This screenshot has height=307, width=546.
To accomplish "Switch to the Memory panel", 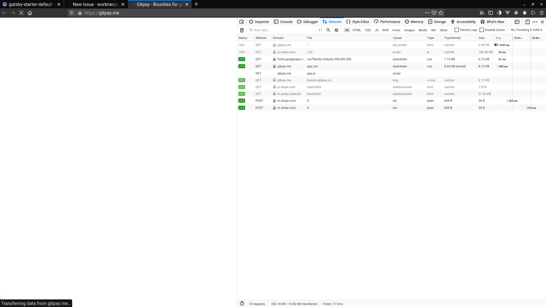I will (x=414, y=22).
